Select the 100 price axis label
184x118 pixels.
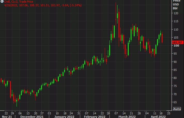(x=175, y=46)
